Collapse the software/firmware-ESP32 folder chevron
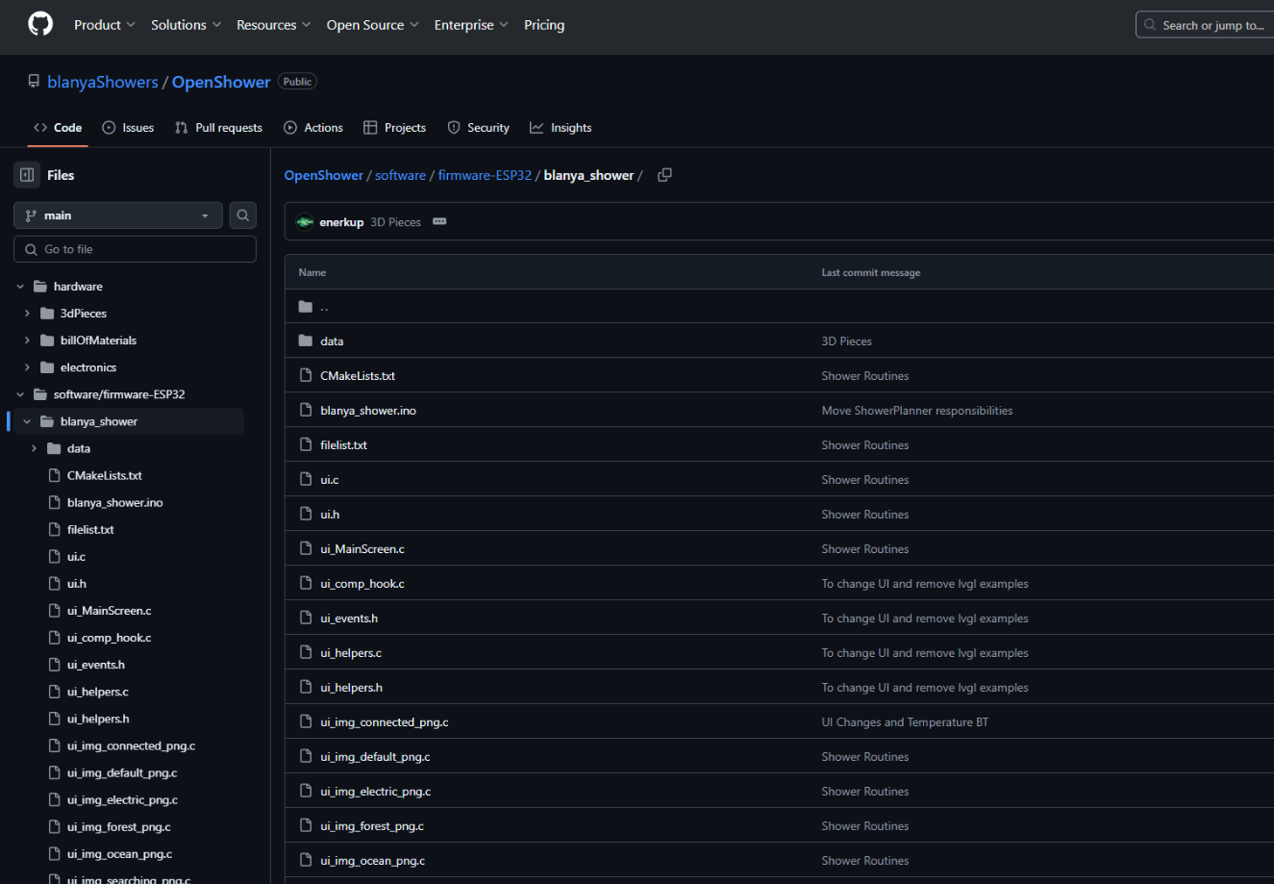Screen dimensions: 1274x884 click(20, 394)
